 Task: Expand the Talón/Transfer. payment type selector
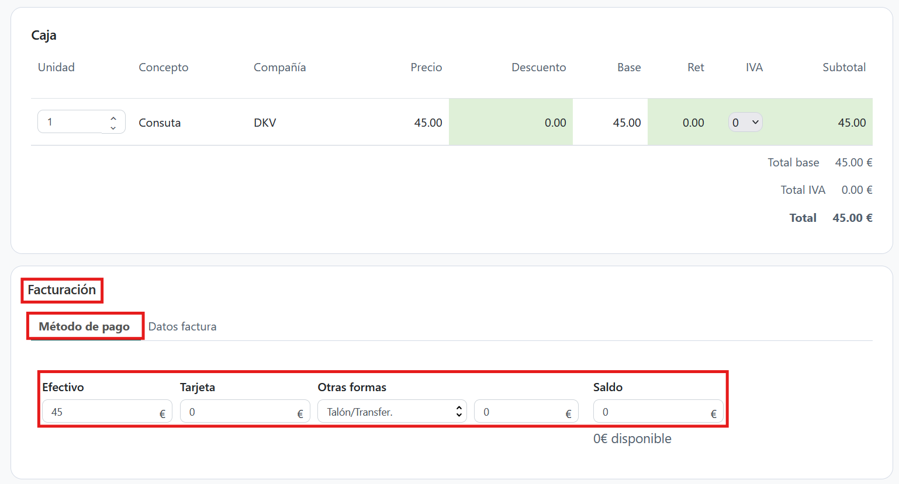click(x=392, y=412)
